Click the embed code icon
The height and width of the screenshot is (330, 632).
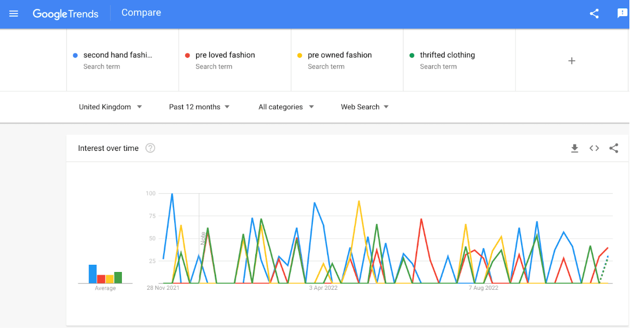pyautogui.click(x=594, y=148)
